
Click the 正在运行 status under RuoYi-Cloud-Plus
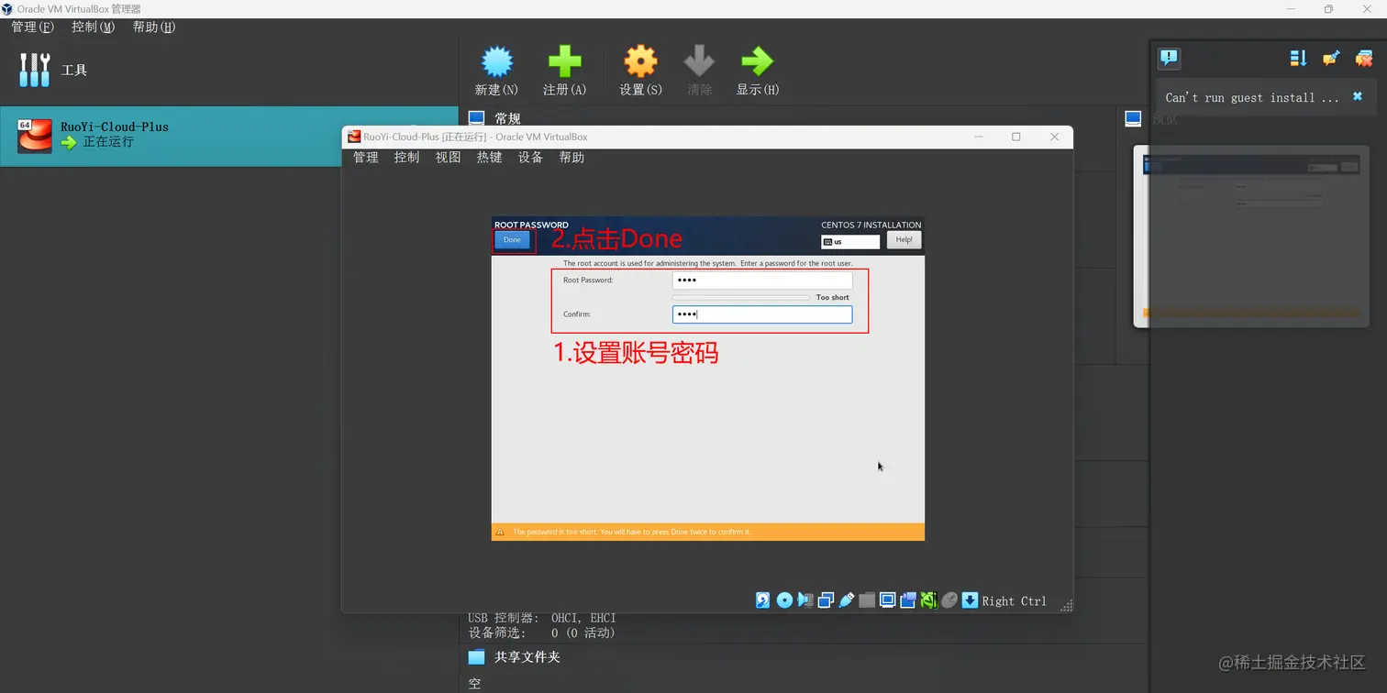pyautogui.click(x=108, y=142)
